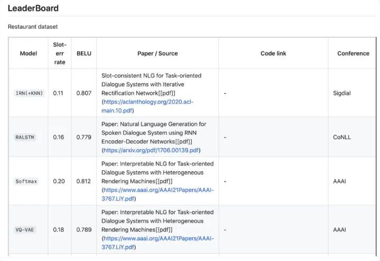The width and height of the screenshot is (380, 261).
Task: Click the Conference column header
Action: click(x=353, y=53)
